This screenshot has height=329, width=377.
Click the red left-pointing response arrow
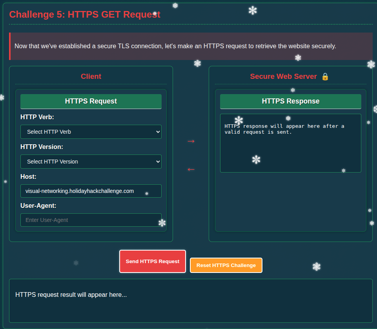click(191, 169)
